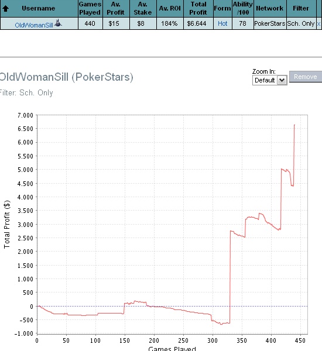
Task: Sort by Username column header
Action: click(38, 8)
